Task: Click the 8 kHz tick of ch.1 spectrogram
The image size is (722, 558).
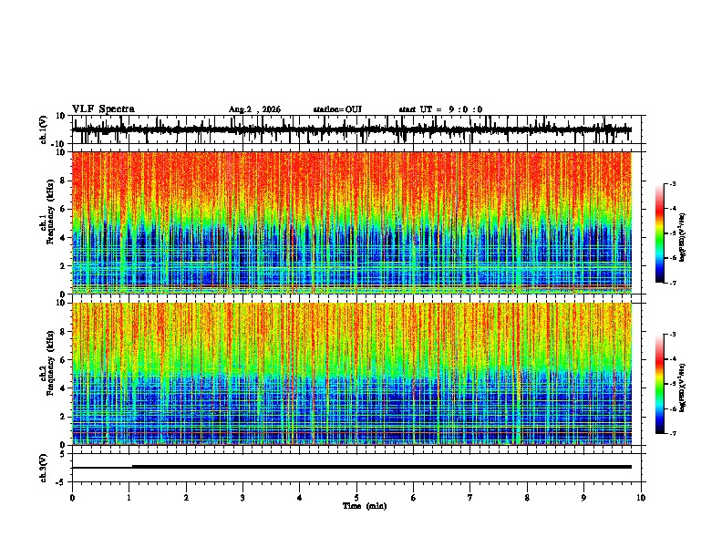Action: (63, 181)
